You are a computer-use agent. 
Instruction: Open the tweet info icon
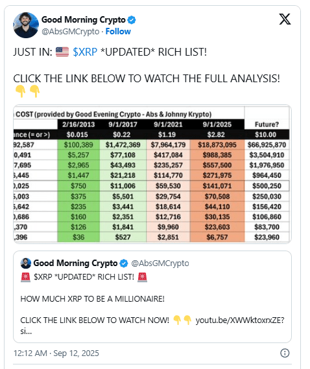[x=285, y=353]
